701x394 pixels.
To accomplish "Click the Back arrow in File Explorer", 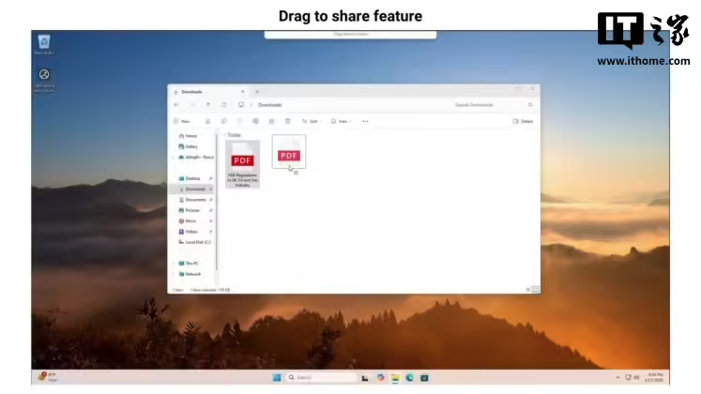I will tap(176, 105).
